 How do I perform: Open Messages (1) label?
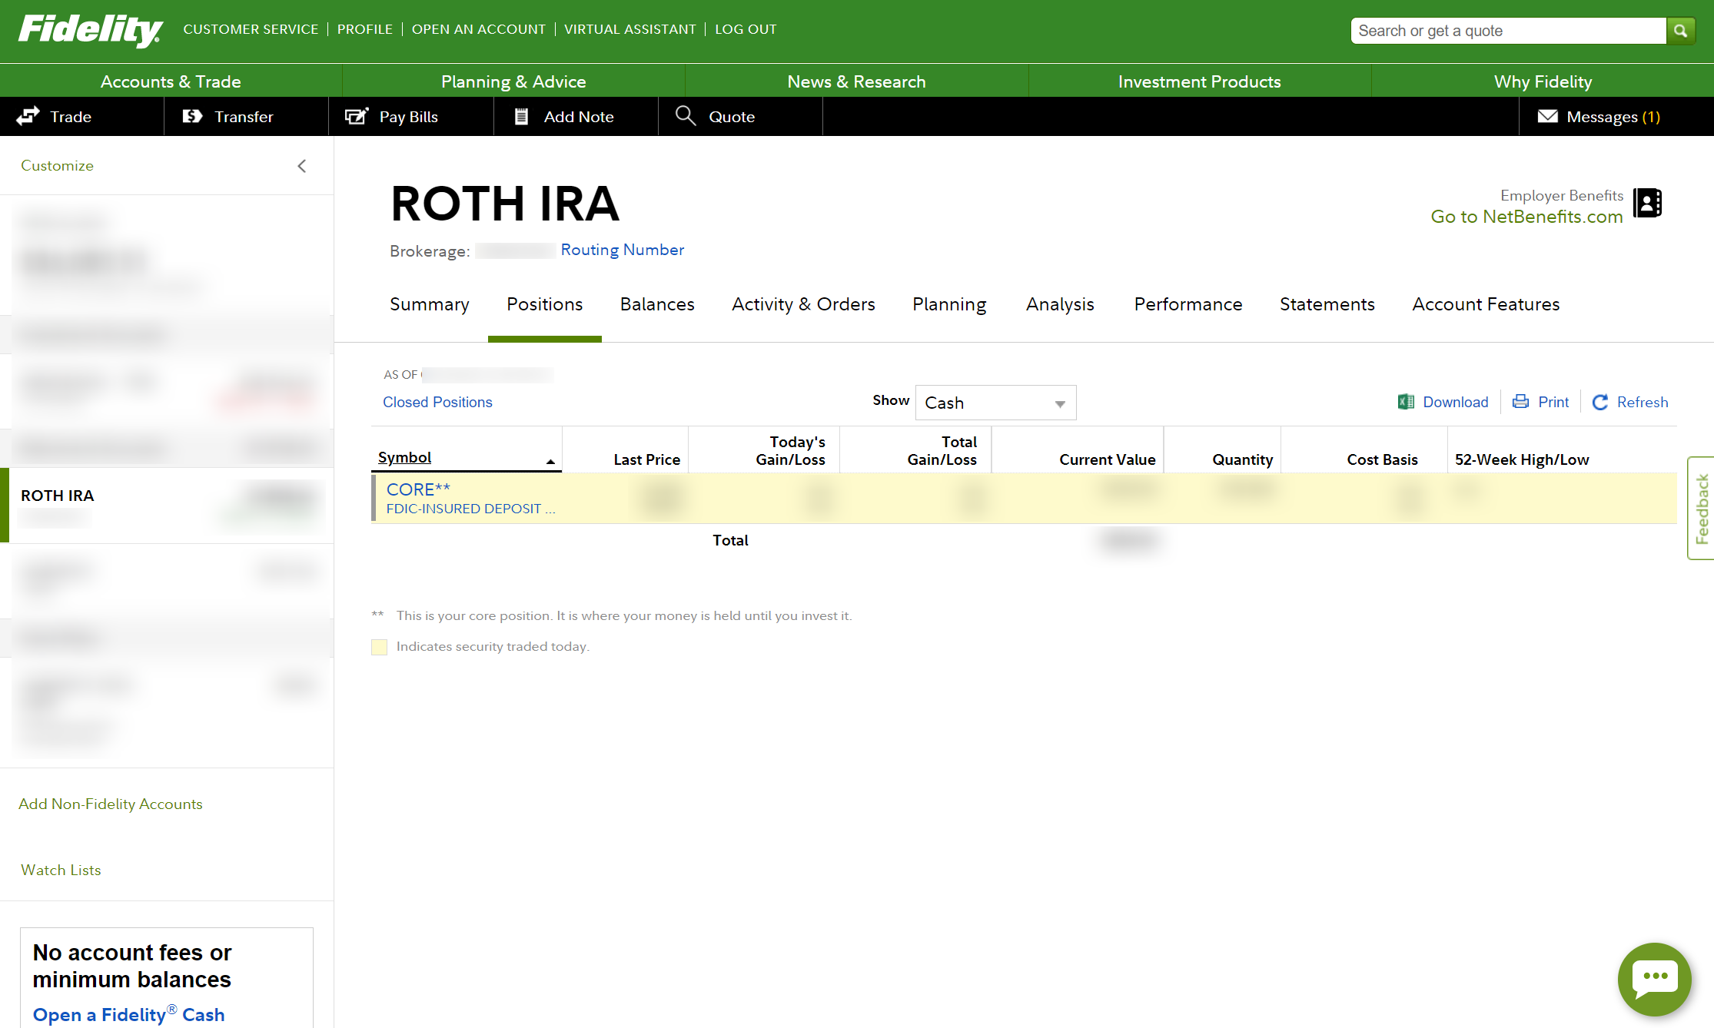[1613, 117]
